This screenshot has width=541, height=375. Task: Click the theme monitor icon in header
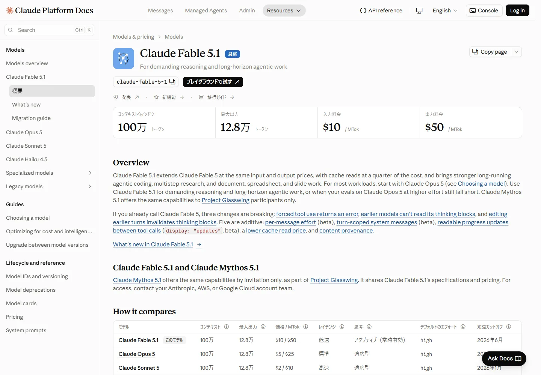click(x=419, y=10)
